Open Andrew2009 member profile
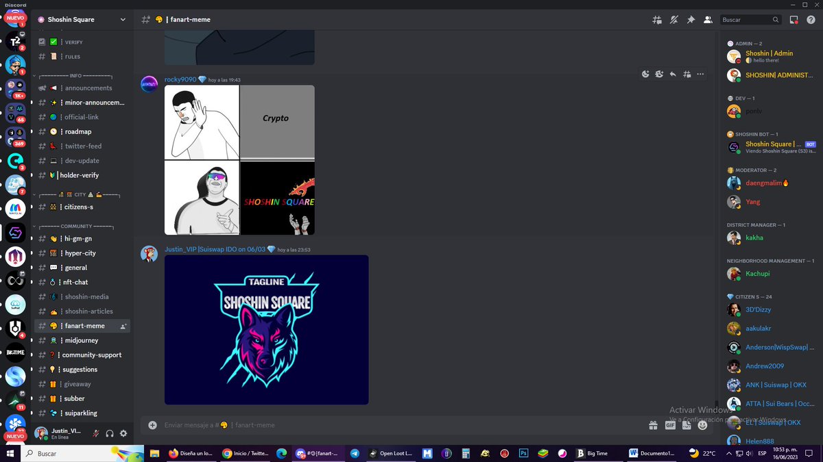The width and height of the screenshot is (823, 462). click(x=770, y=366)
